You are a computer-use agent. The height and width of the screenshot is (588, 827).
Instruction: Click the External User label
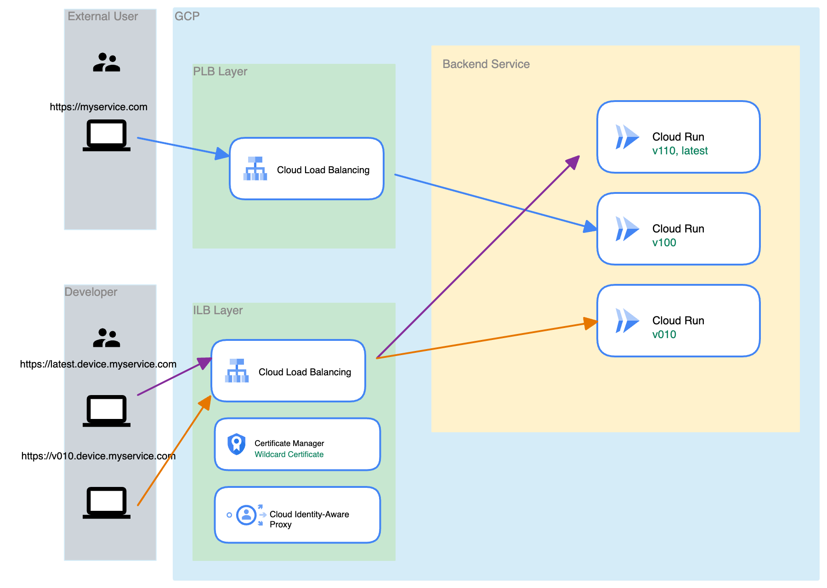click(x=102, y=17)
